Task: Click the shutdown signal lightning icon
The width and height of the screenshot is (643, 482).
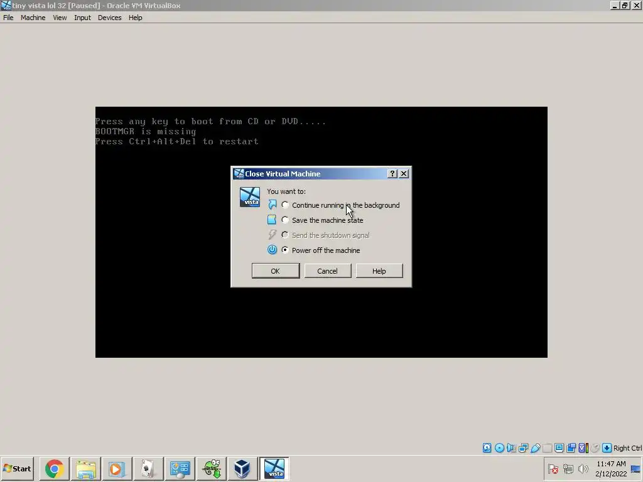Action: (272, 235)
